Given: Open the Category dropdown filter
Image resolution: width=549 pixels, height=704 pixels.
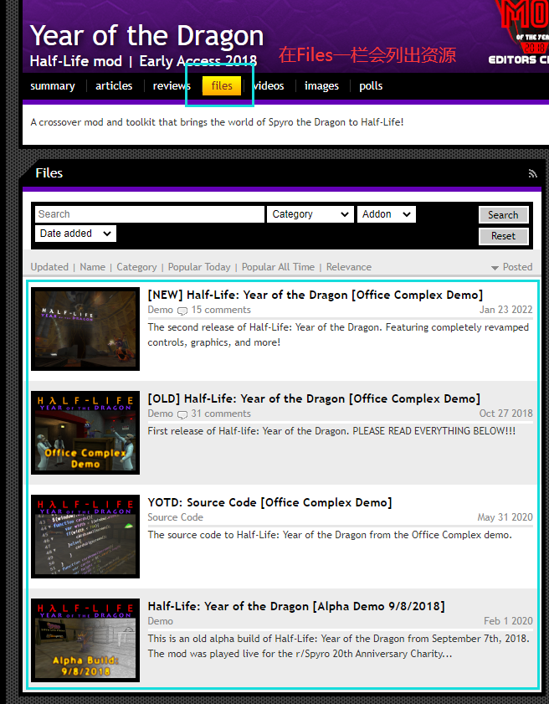Looking at the screenshot, I should click(310, 214).
